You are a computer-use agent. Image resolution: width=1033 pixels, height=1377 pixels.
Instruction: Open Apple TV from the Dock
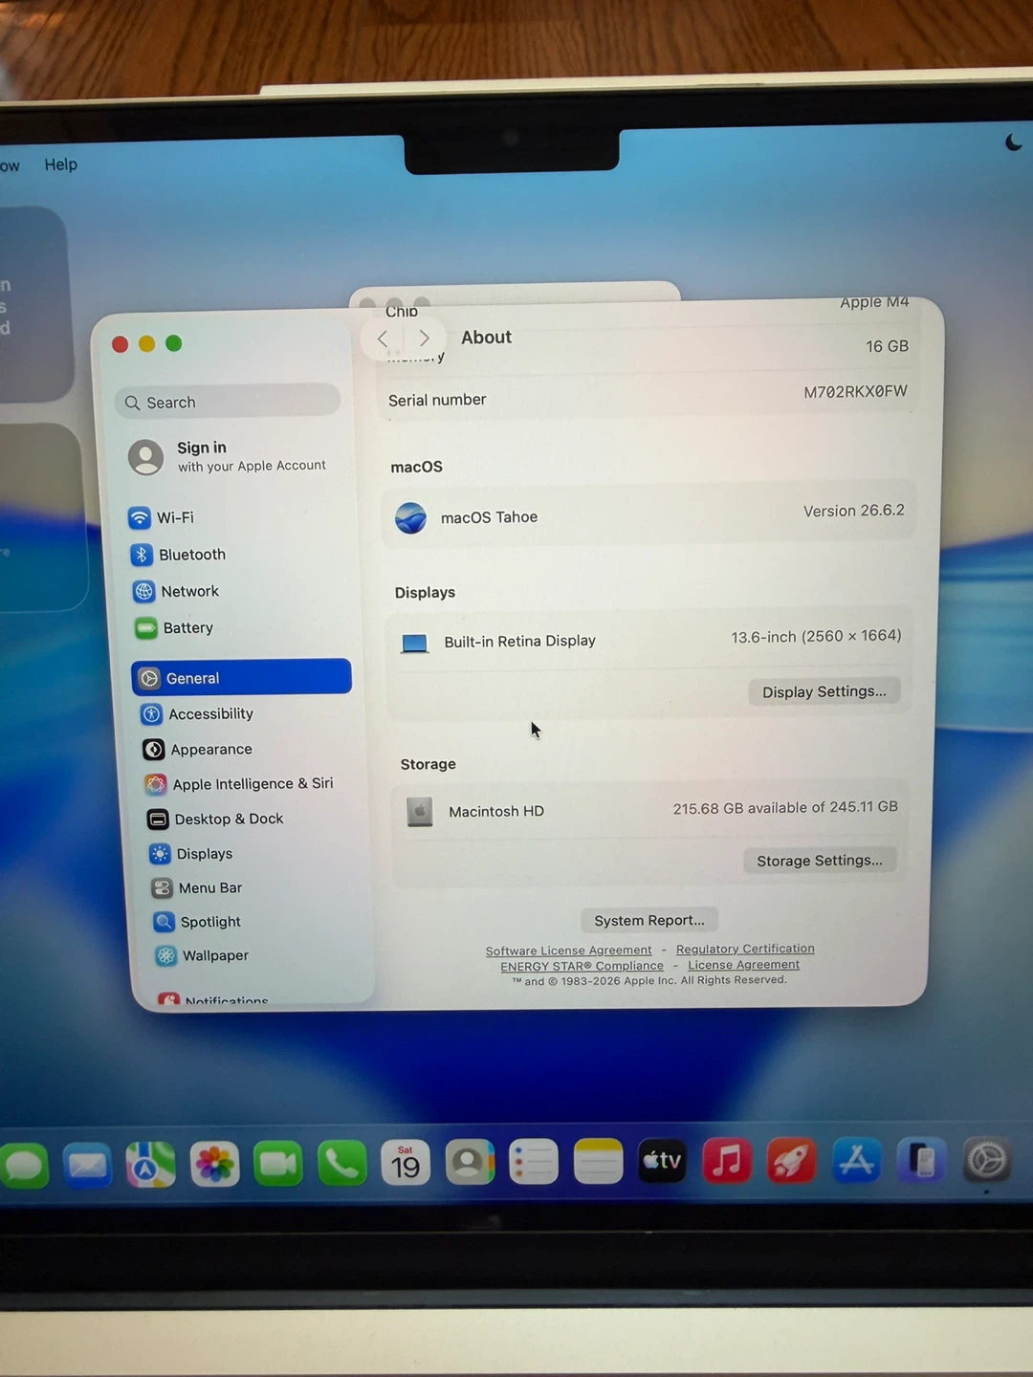tap(662, 1161)
